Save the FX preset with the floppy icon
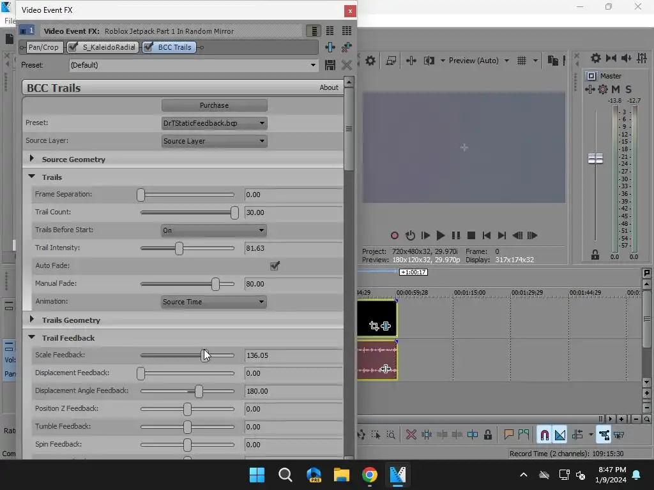The image size is (654, 490). [x=330, y=65]
